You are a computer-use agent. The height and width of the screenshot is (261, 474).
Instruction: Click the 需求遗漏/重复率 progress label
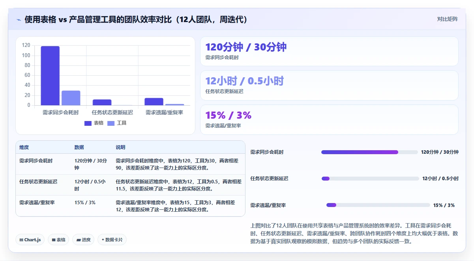click(268, 205)
